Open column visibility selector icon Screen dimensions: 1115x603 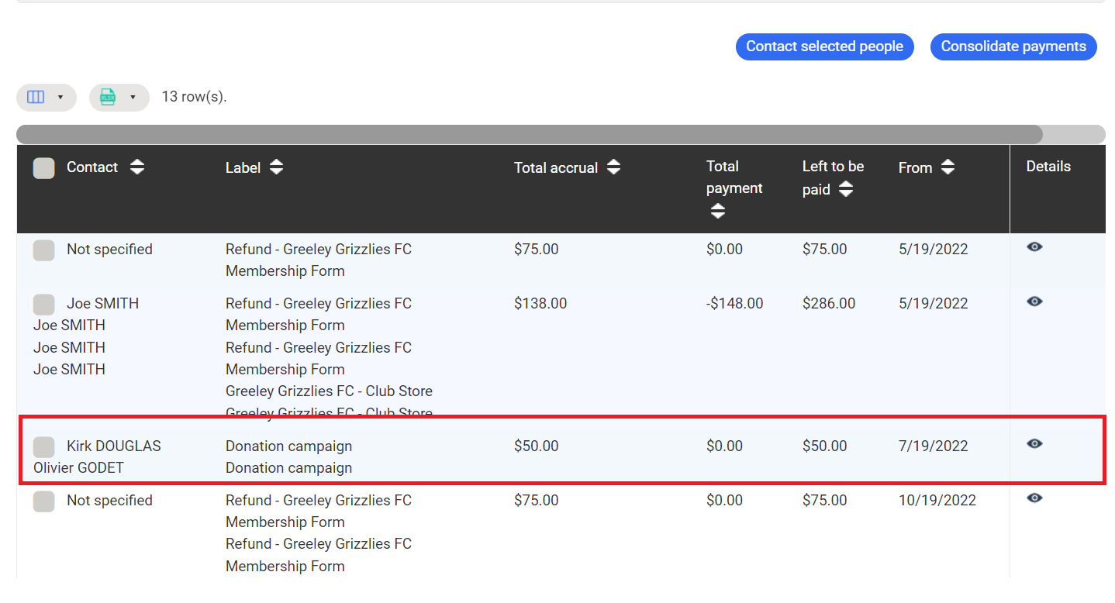point(36,97)
